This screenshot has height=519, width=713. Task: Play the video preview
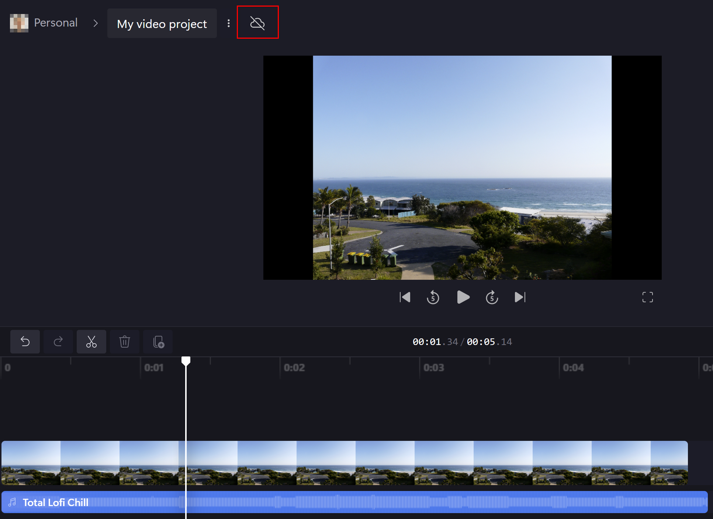(463, 297)
